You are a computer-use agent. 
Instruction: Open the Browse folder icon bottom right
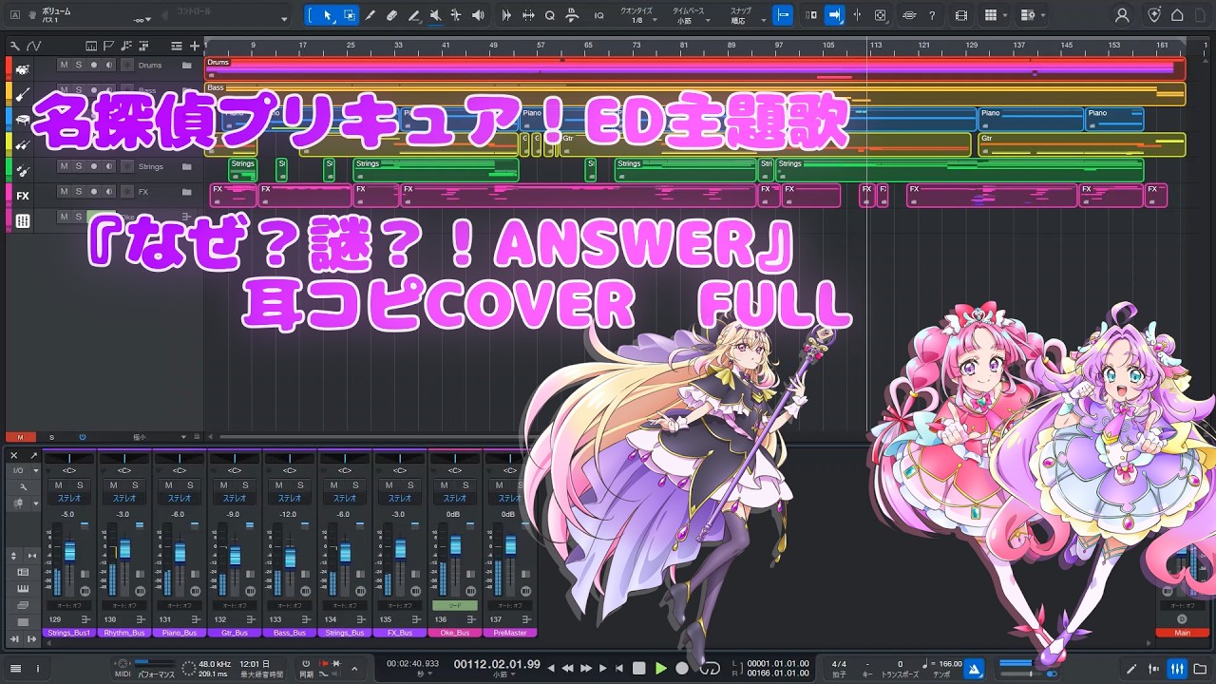click(x=1202, y=669)
